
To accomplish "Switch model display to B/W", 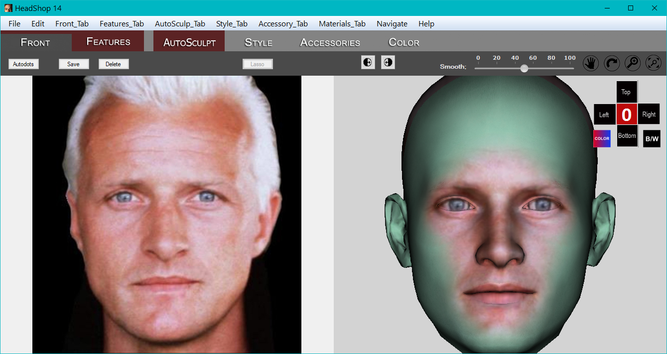I will (x=652, y=138).
